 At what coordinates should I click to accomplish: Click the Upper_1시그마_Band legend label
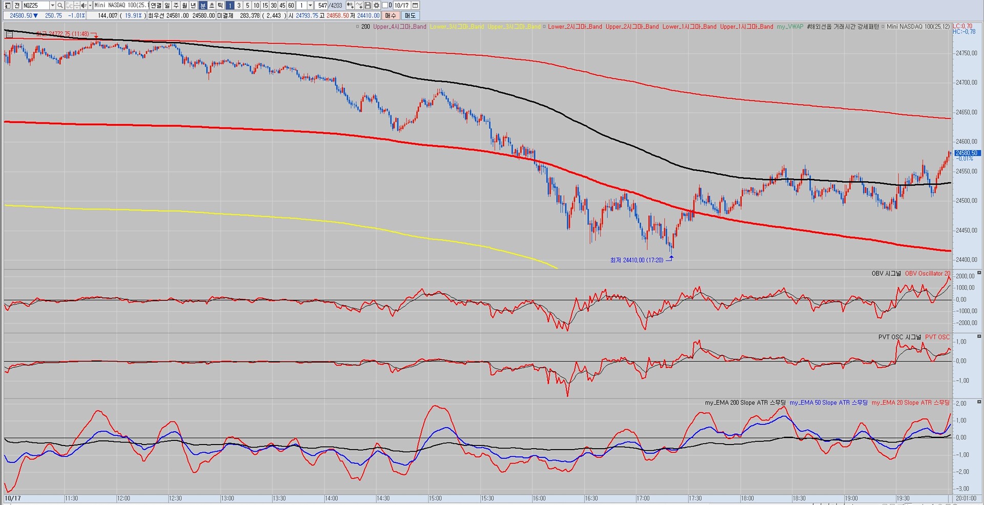click(x=747, y=27)
